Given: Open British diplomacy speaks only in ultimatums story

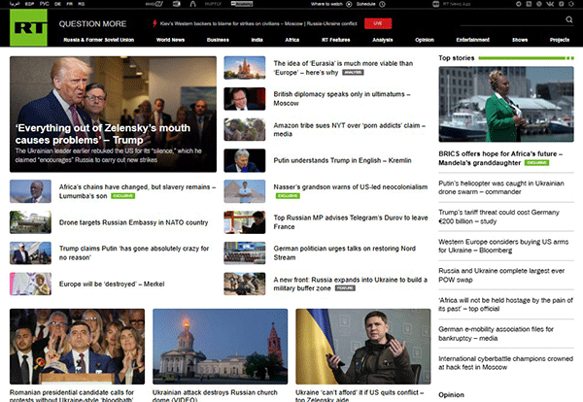Looking at the screenshot, I should pyautogui.click(x=342, y=98).
